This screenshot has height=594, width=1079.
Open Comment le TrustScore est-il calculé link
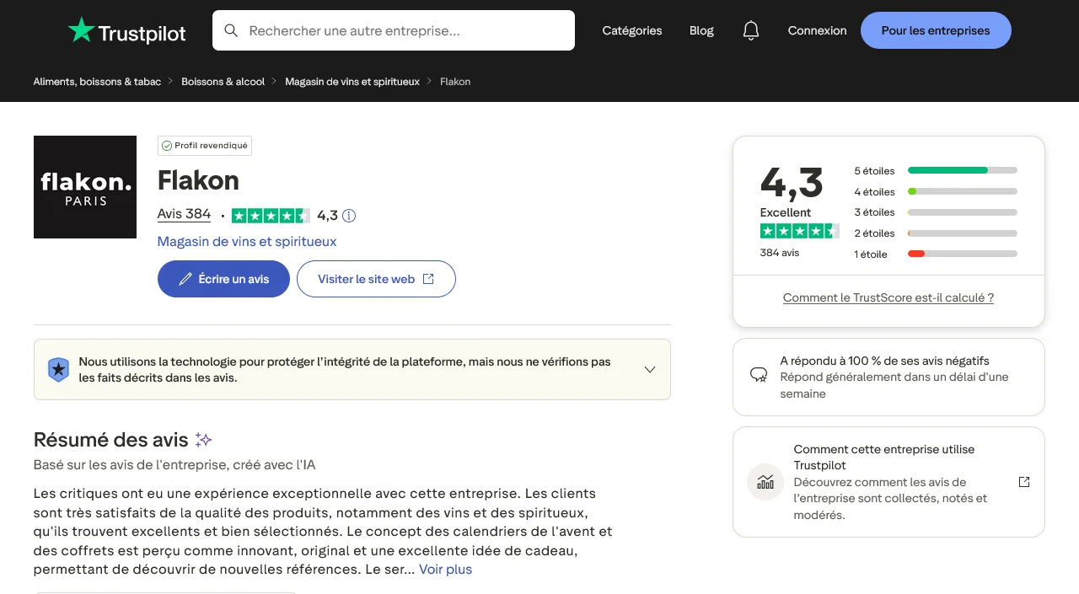[x=888, y=297]
